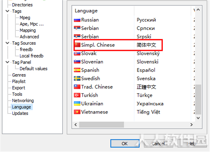The height and width of the screenshot is (152, 210).
Task: Open the Updates settings page
Action: point(20,113)
